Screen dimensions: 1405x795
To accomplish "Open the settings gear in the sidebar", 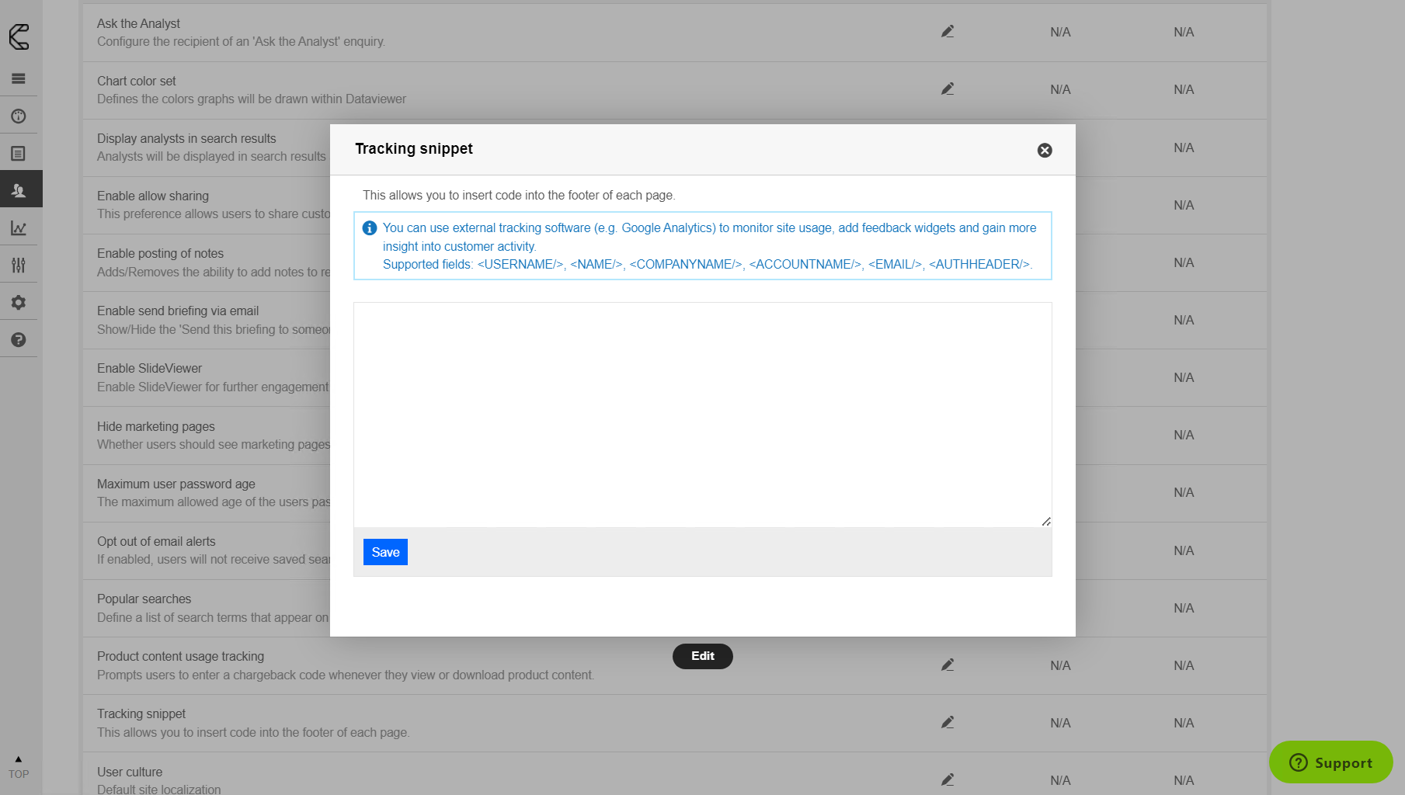I will [19, 301].
